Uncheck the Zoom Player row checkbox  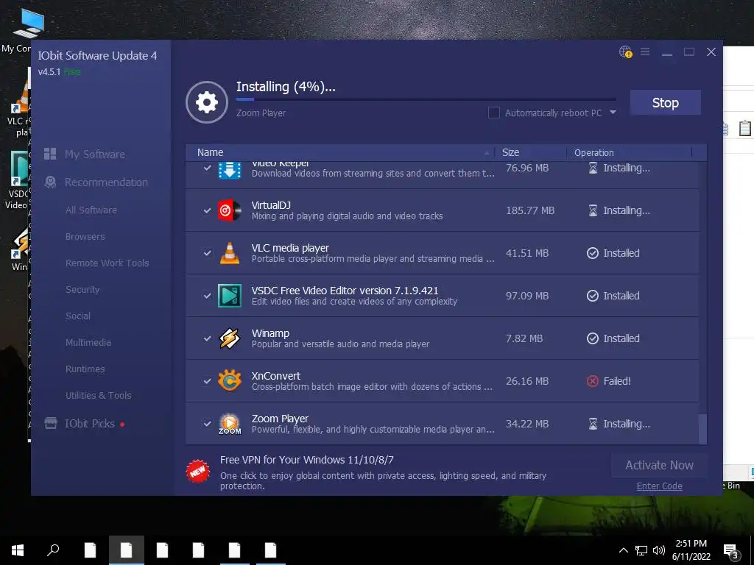pos(207,424)
